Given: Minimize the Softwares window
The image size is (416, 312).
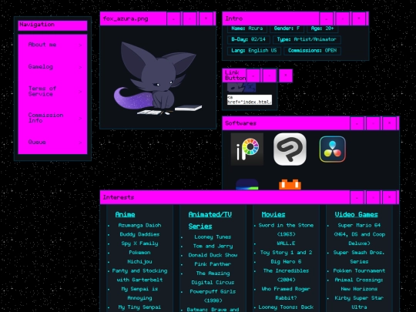Looking at the screenshot, I should pyautogui.click(x=357, y=123).
